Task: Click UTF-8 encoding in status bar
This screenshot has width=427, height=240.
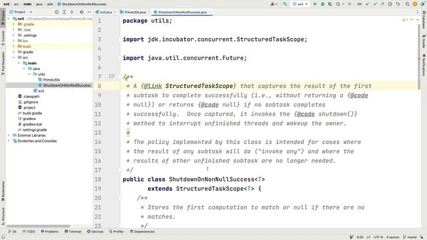Action: point(378,237)
